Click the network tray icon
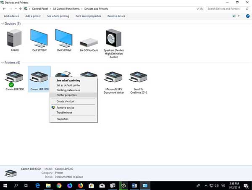252x190 pixels. (211, 186)
